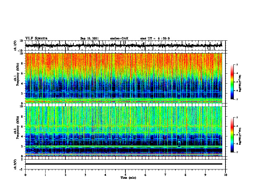The image size is (254, 196).
Task: Click the 6 minute tick label
Action: pyautogui.click(x=146, y=175)
